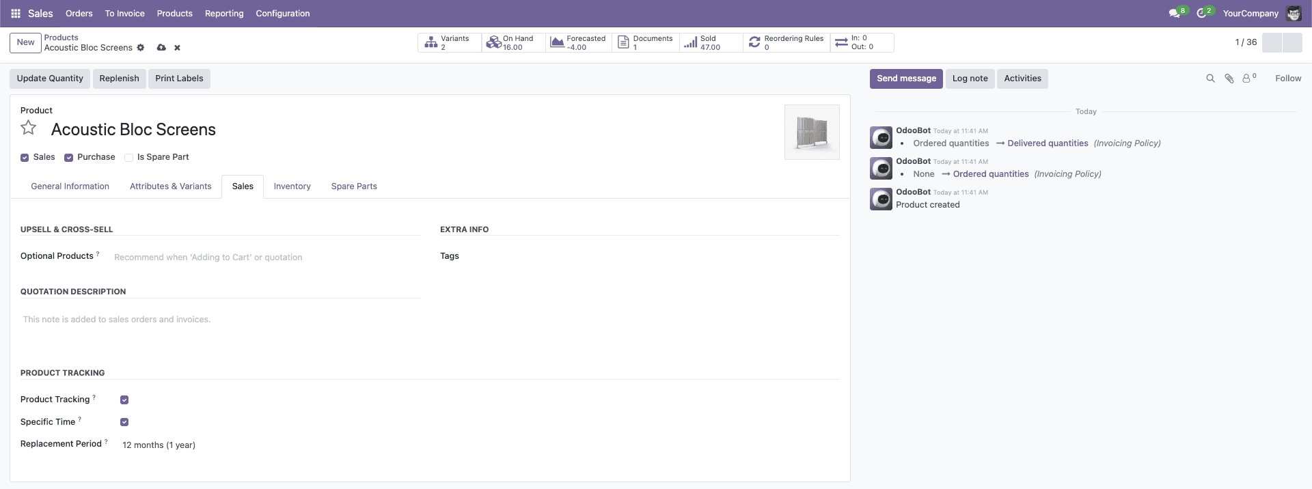Open the user avatar menu

coord(1294,14)
